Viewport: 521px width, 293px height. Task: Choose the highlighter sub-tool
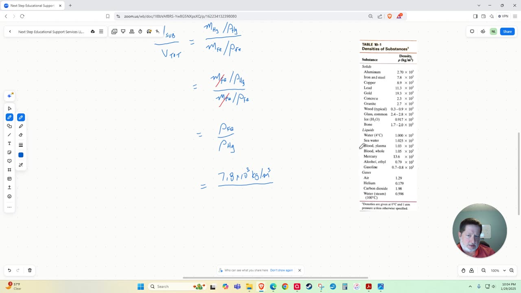point(21,126)
